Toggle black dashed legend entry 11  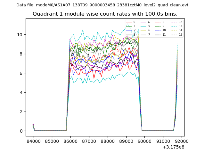coord(159,34)
